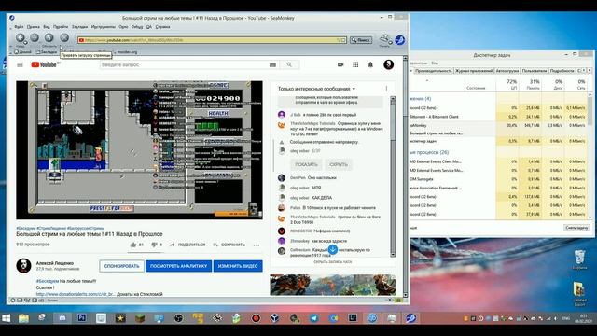Open the "Файл" menu in SeaMonkey

coord(19,27)
